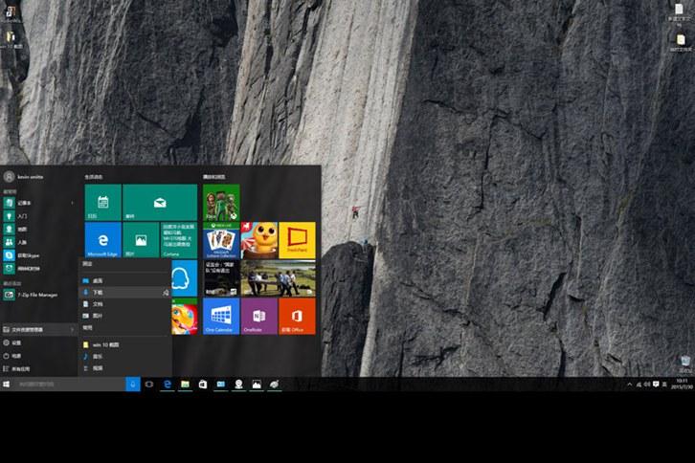695x463 pixels.
Task: Open the Photos tile with picture icon
Action: (141, 240)
